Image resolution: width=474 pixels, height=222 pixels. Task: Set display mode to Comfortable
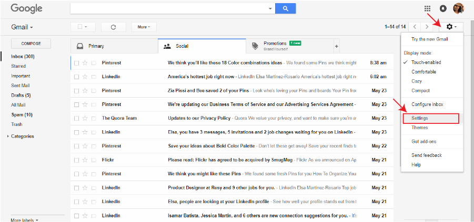click(423, 72)
